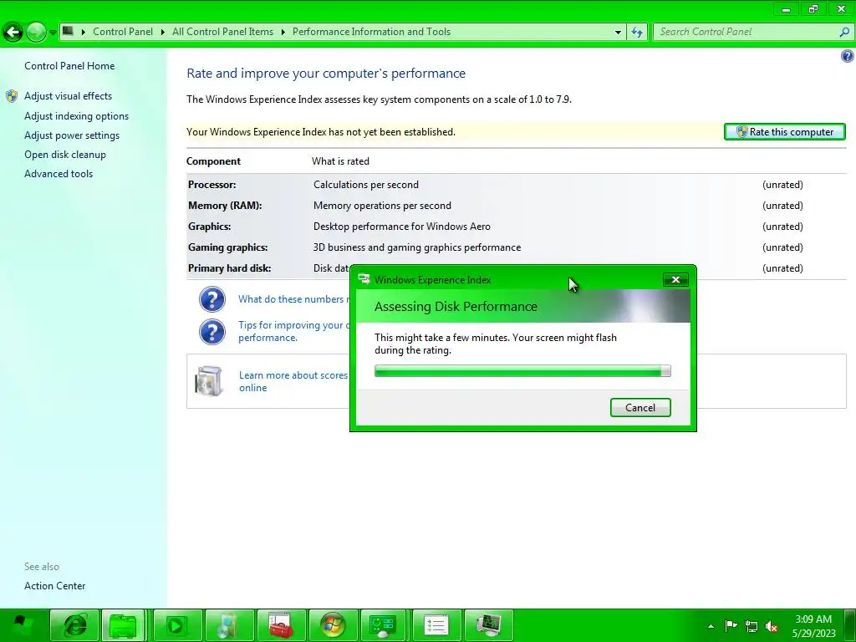Open Adjust visual effects link

click(69, 96)
